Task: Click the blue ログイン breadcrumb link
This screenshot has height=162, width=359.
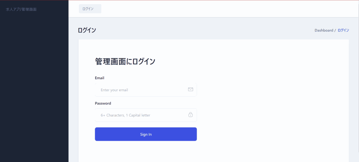Action: (343, 30)
